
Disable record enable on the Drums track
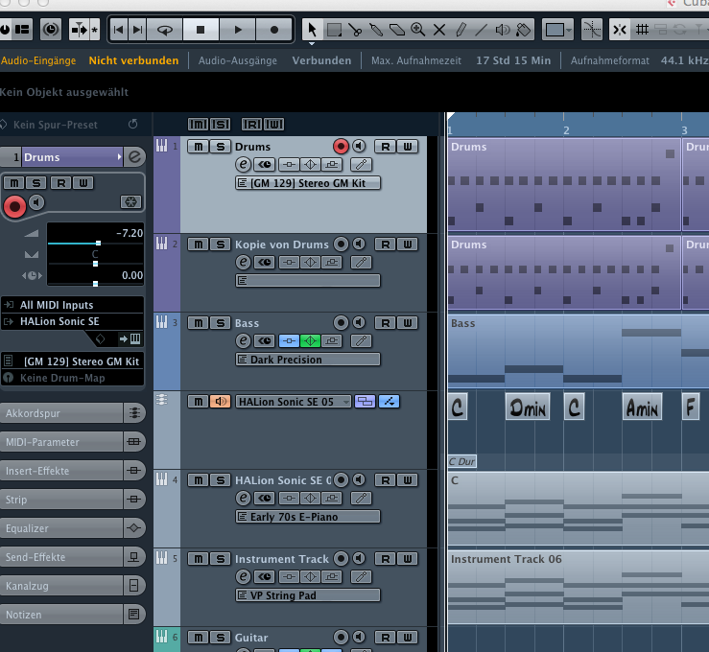coord(341,147)
